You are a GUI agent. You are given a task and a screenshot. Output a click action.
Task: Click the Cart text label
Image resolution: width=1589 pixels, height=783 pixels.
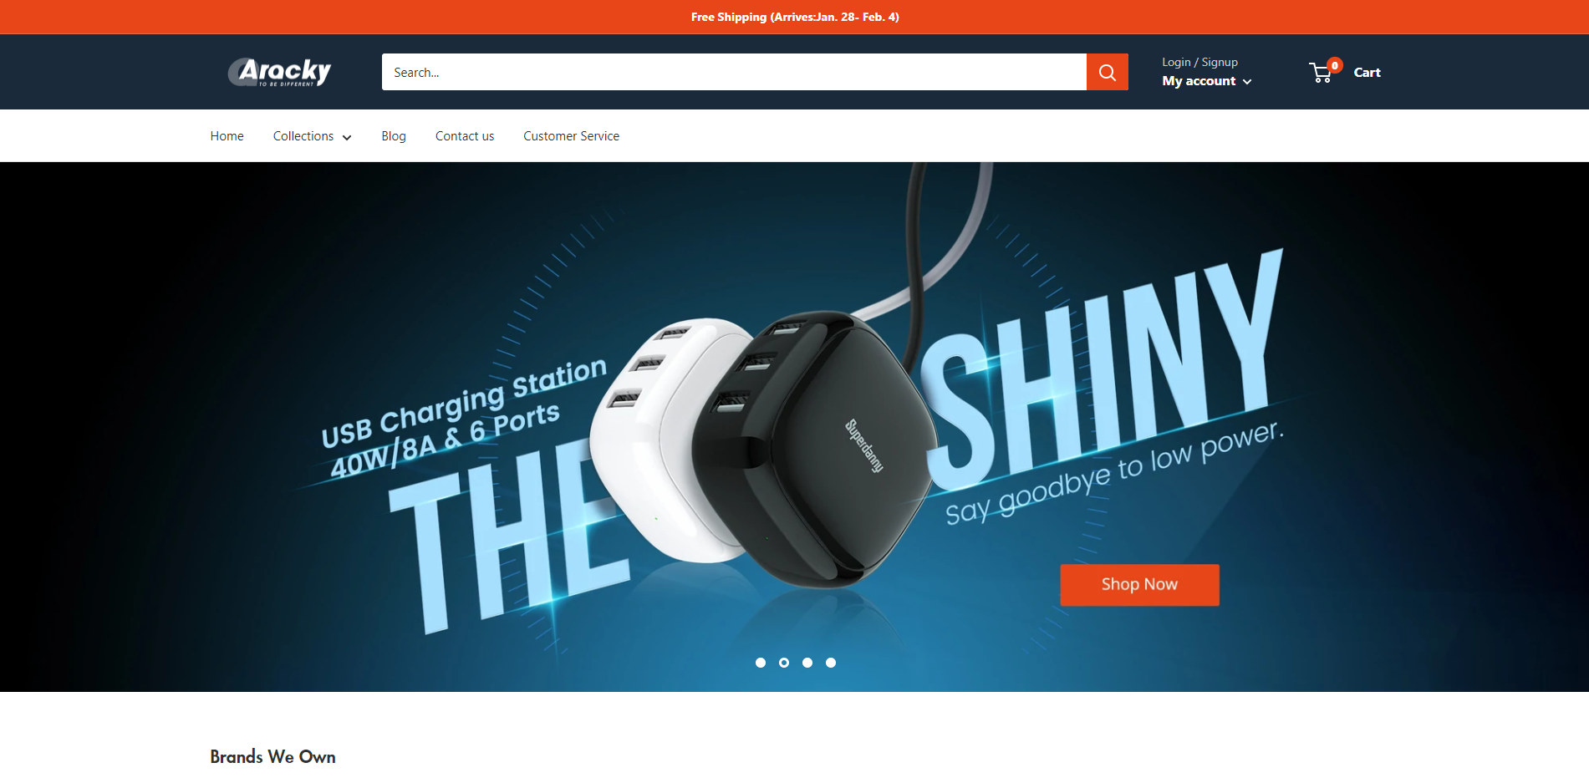1367,73
